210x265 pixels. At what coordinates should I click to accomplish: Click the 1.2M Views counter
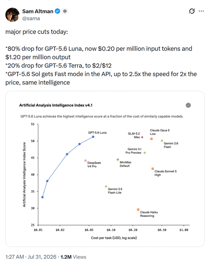73,257
